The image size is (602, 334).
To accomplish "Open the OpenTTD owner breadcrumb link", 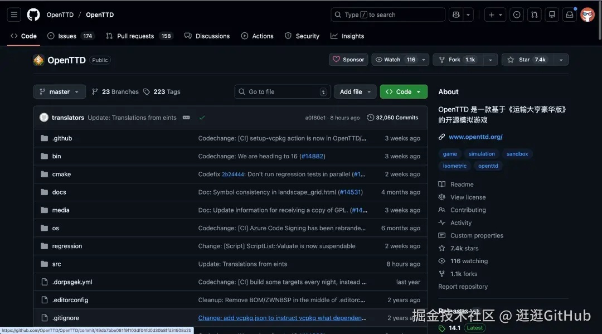I will click(x=60, y=14).
